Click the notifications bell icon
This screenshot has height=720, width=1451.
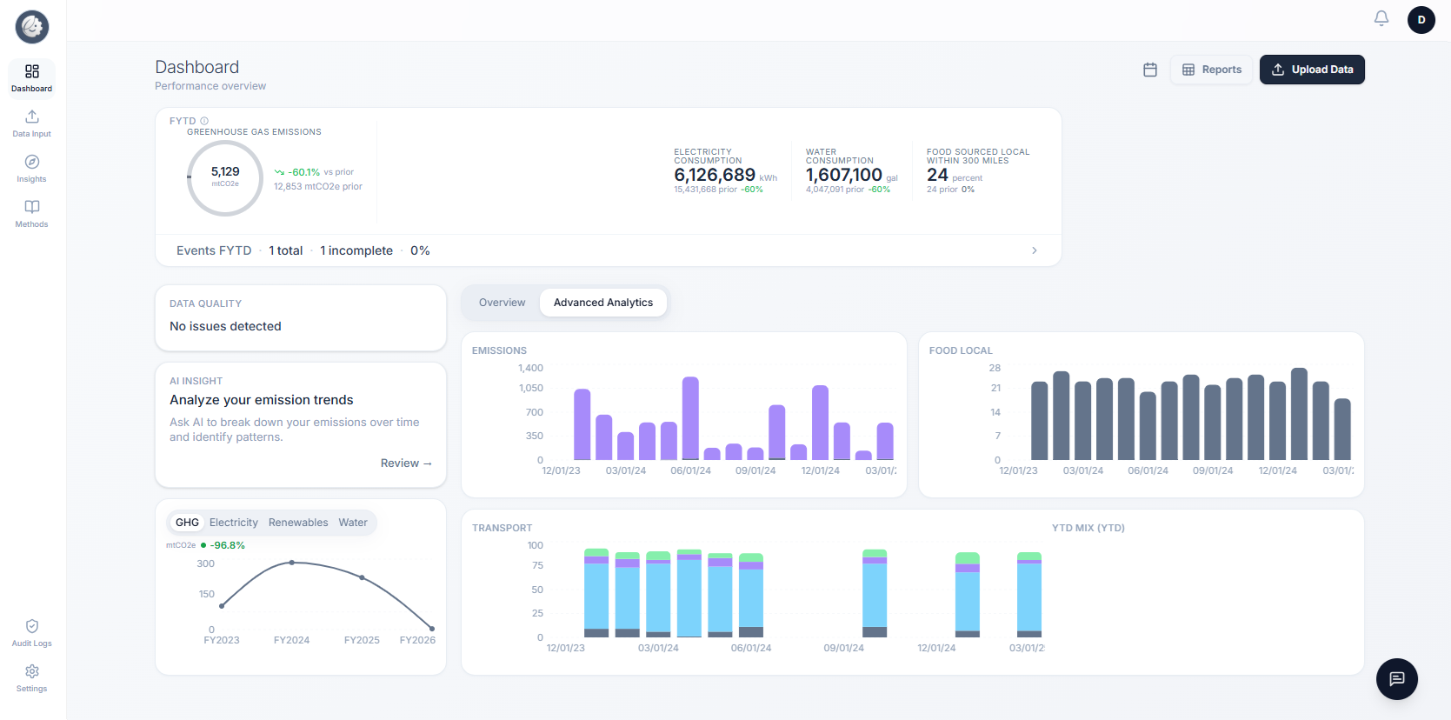[x=1381, y=19]
